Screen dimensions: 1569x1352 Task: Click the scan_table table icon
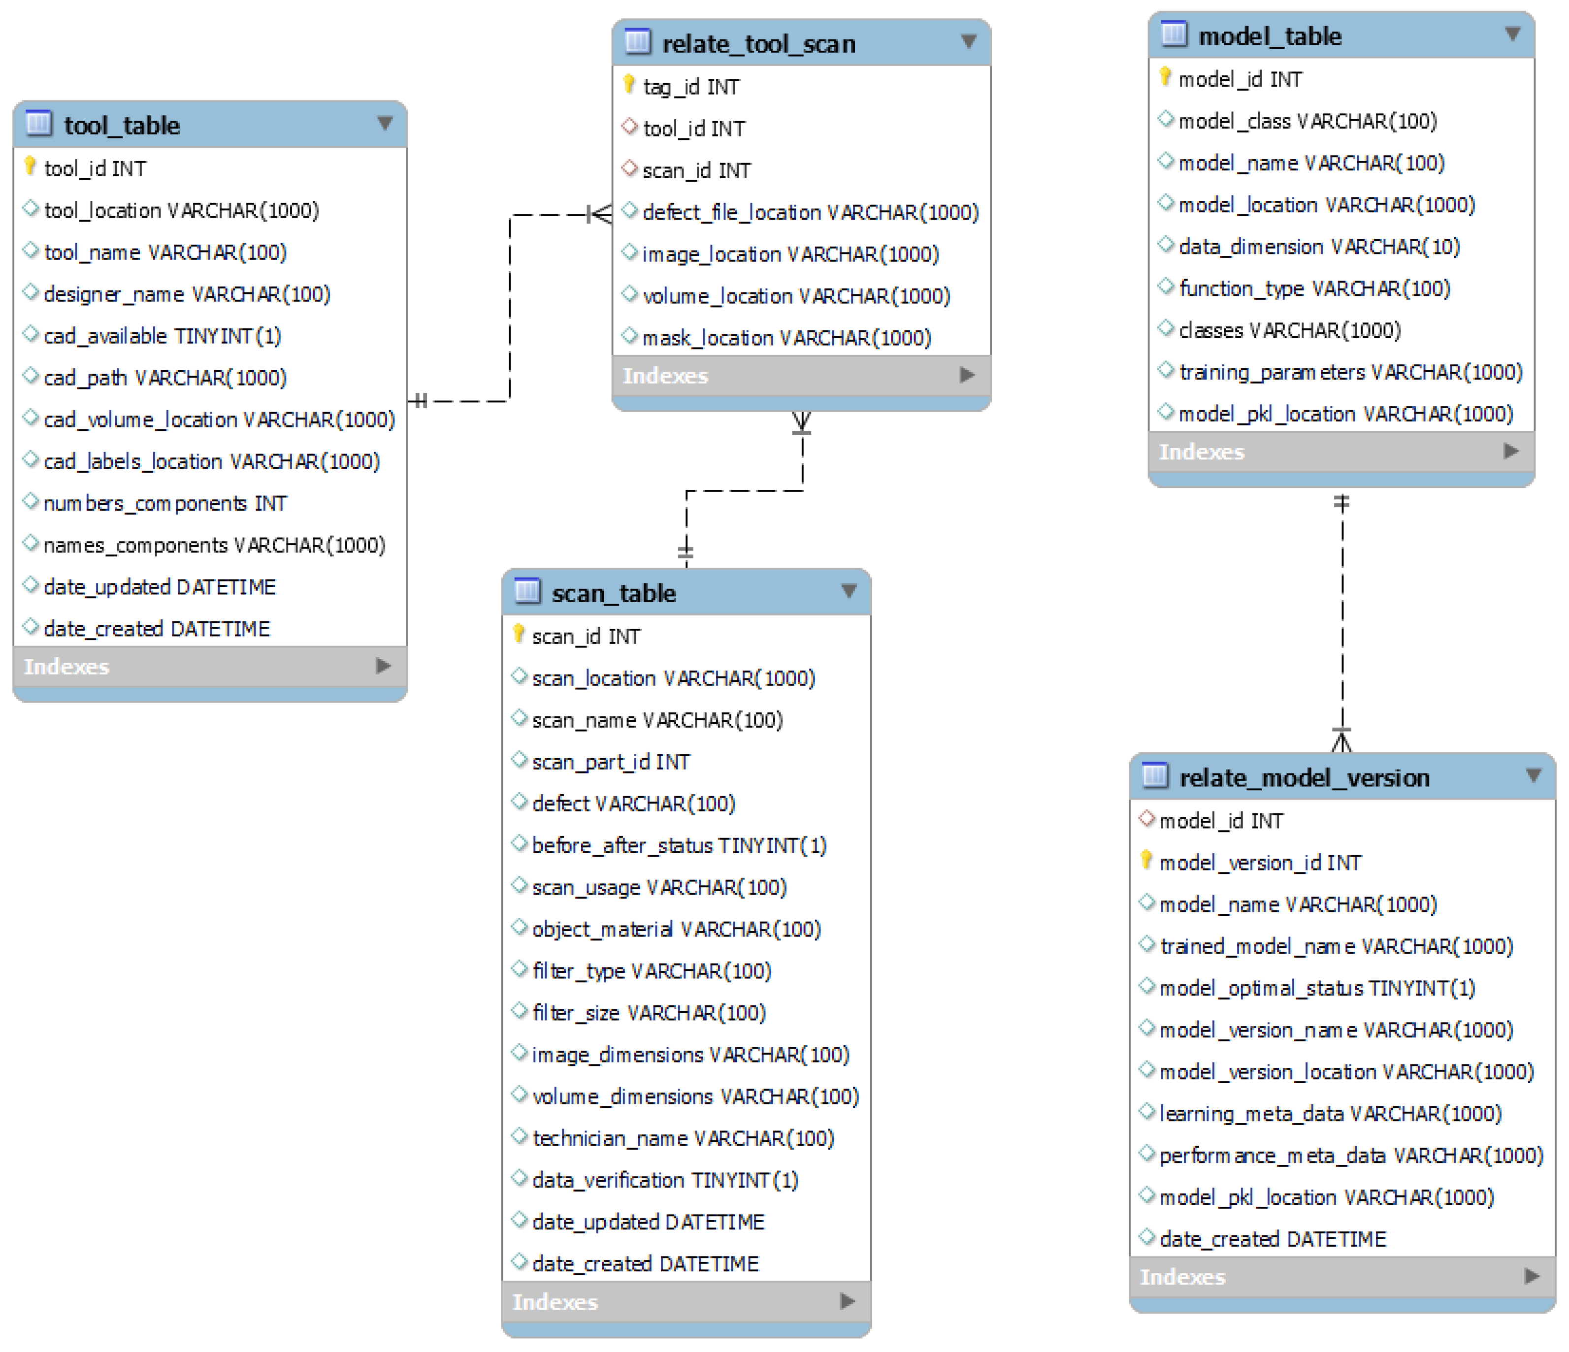pos(527,590)
